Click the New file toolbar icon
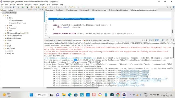This screenshot has height=98, width=175. point(2,7)
